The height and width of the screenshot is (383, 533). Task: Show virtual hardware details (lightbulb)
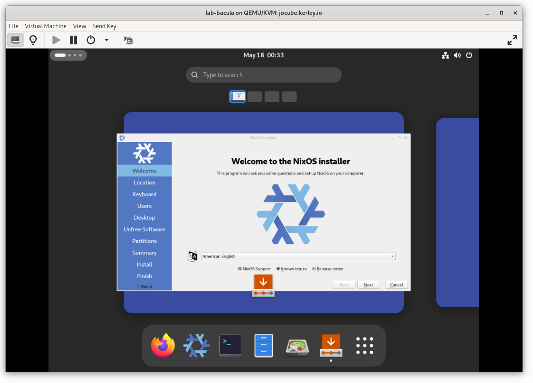tap(34, 40)
